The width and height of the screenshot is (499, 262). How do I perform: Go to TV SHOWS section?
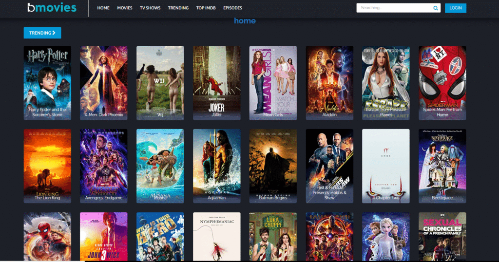click(150, 8)
